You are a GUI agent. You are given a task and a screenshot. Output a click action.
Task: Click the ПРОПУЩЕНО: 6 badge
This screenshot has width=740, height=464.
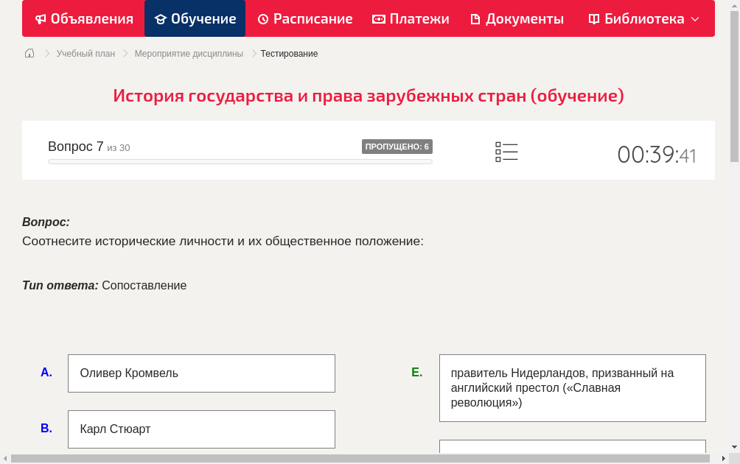397,146
